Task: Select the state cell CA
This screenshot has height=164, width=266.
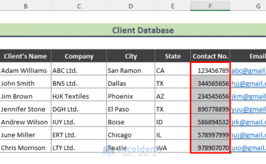Action: (x=173, y=69)
